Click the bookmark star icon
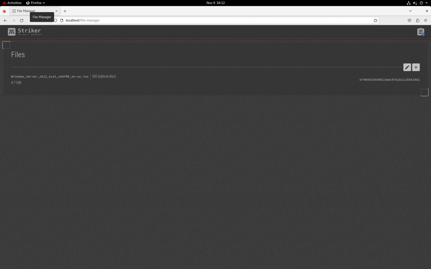Screen dimensions: 431x269 coord(376,20)
